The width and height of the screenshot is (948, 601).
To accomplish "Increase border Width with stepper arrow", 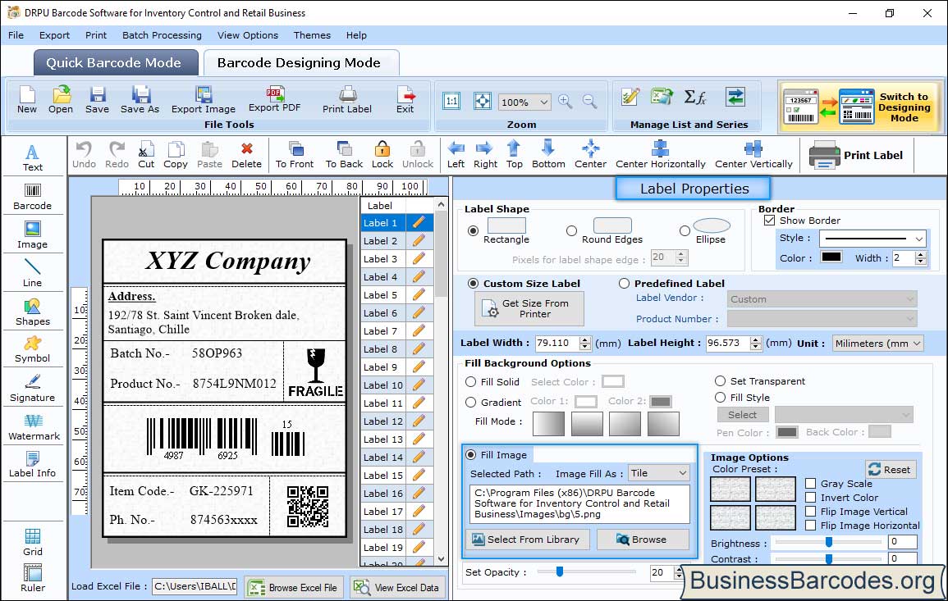I will 921,254.
